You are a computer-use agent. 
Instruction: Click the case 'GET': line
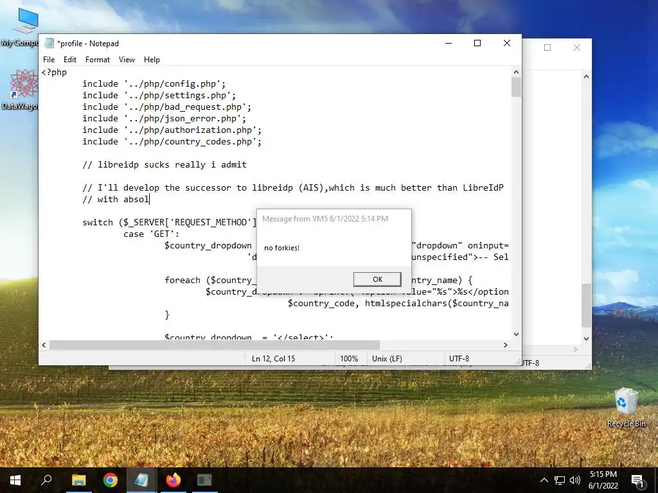[151, 234]
